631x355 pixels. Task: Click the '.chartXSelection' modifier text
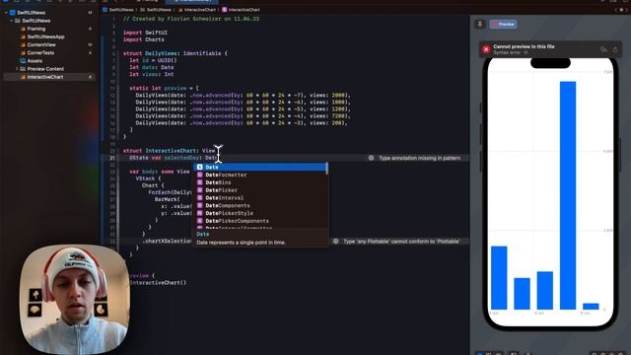click(167, 241)
